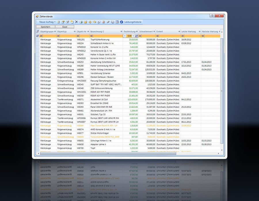Click the Restleistung filter value 0,00
The width and height of the screenshot is (259, 201).
tap(129, 36)
